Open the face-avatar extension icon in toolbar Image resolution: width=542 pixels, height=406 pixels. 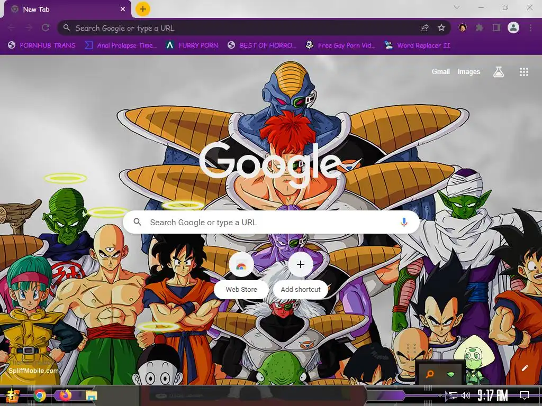463,27
